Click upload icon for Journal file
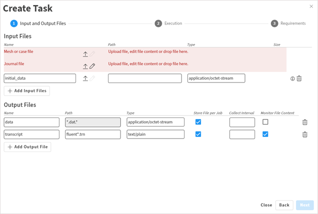The width and height of the screenshot is (318, 214). coord(85,66)
